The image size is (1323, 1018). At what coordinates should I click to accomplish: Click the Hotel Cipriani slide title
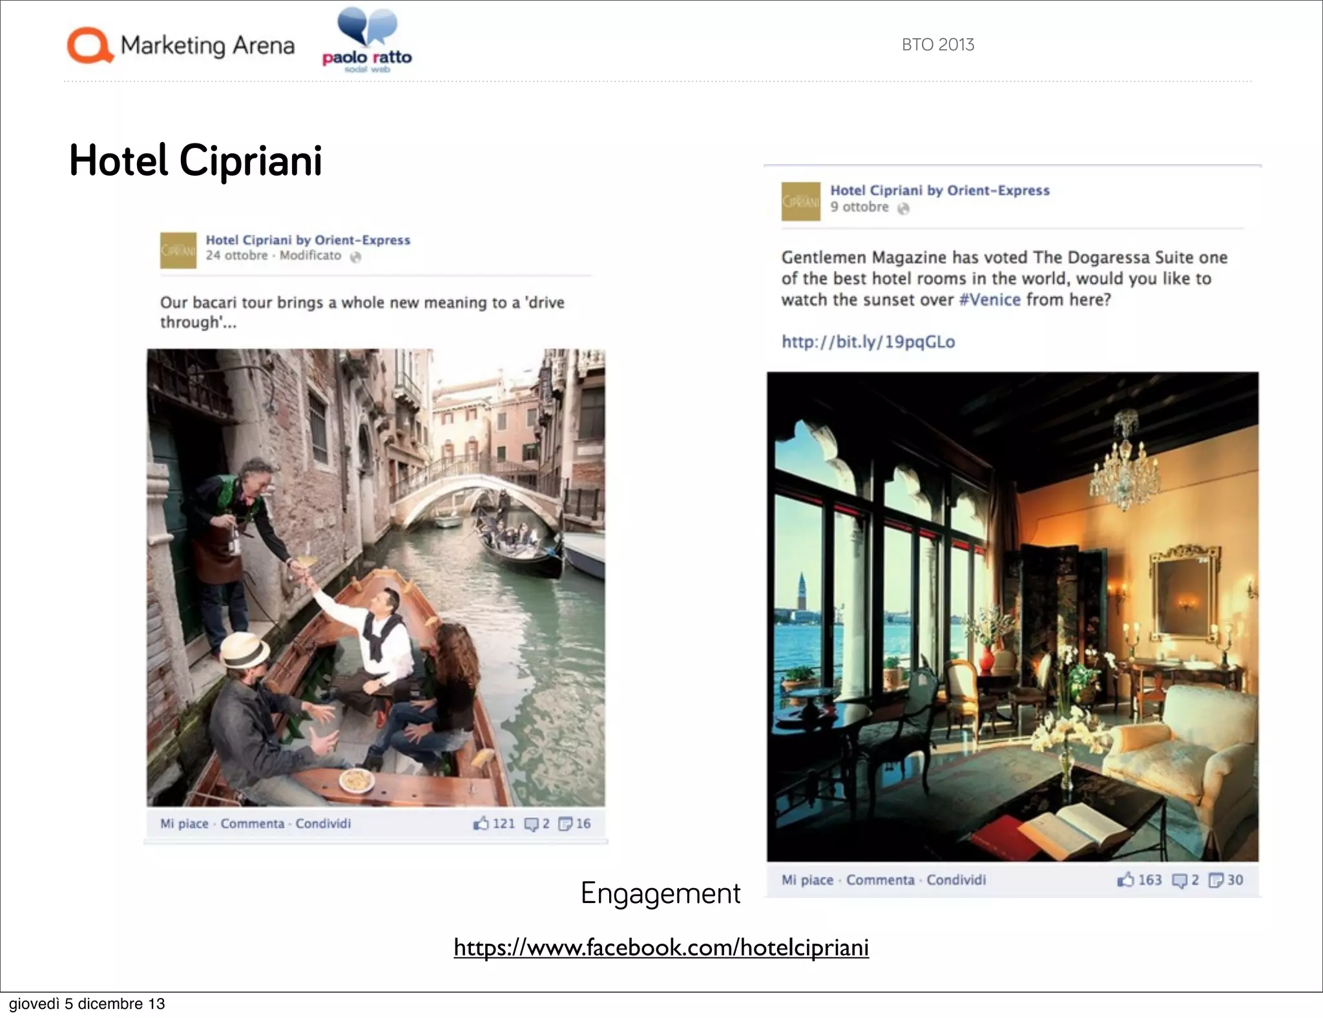tap(195, 160)
